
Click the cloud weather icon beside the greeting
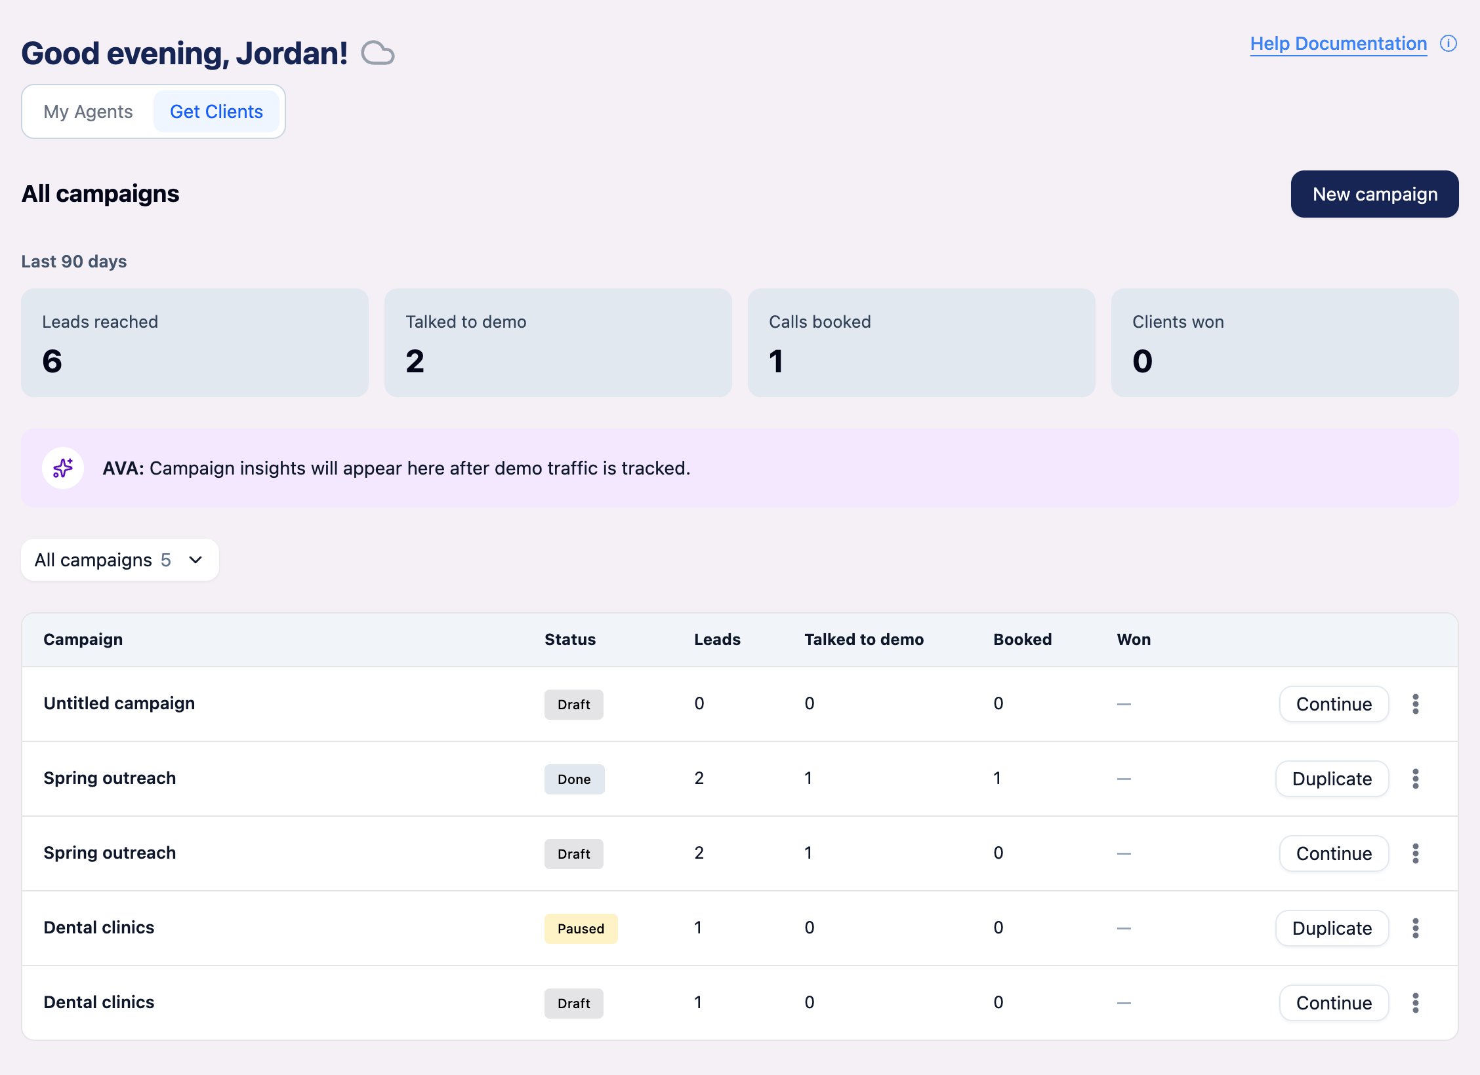coord(378,53)
